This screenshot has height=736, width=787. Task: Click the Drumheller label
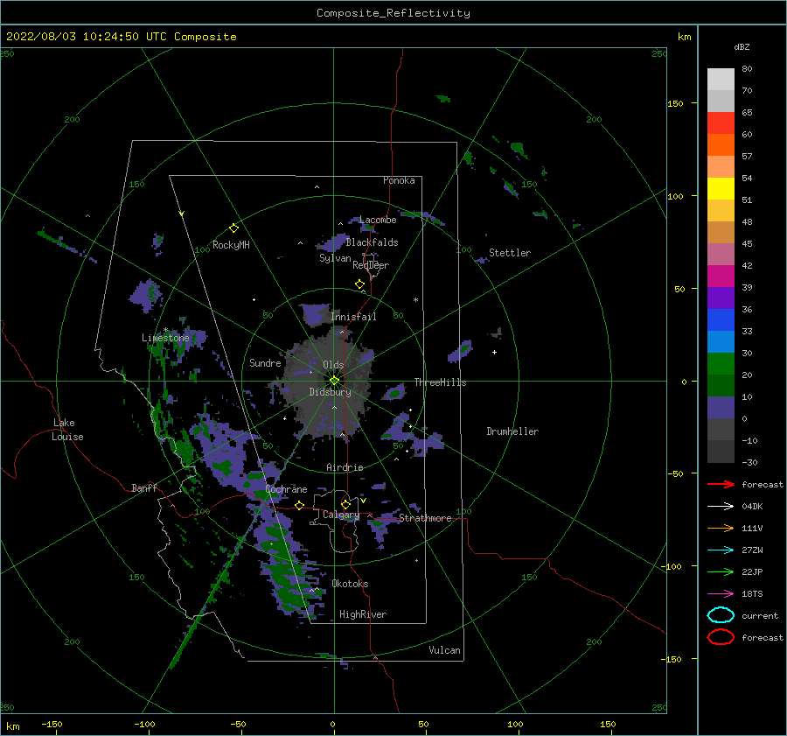point(512,431)
